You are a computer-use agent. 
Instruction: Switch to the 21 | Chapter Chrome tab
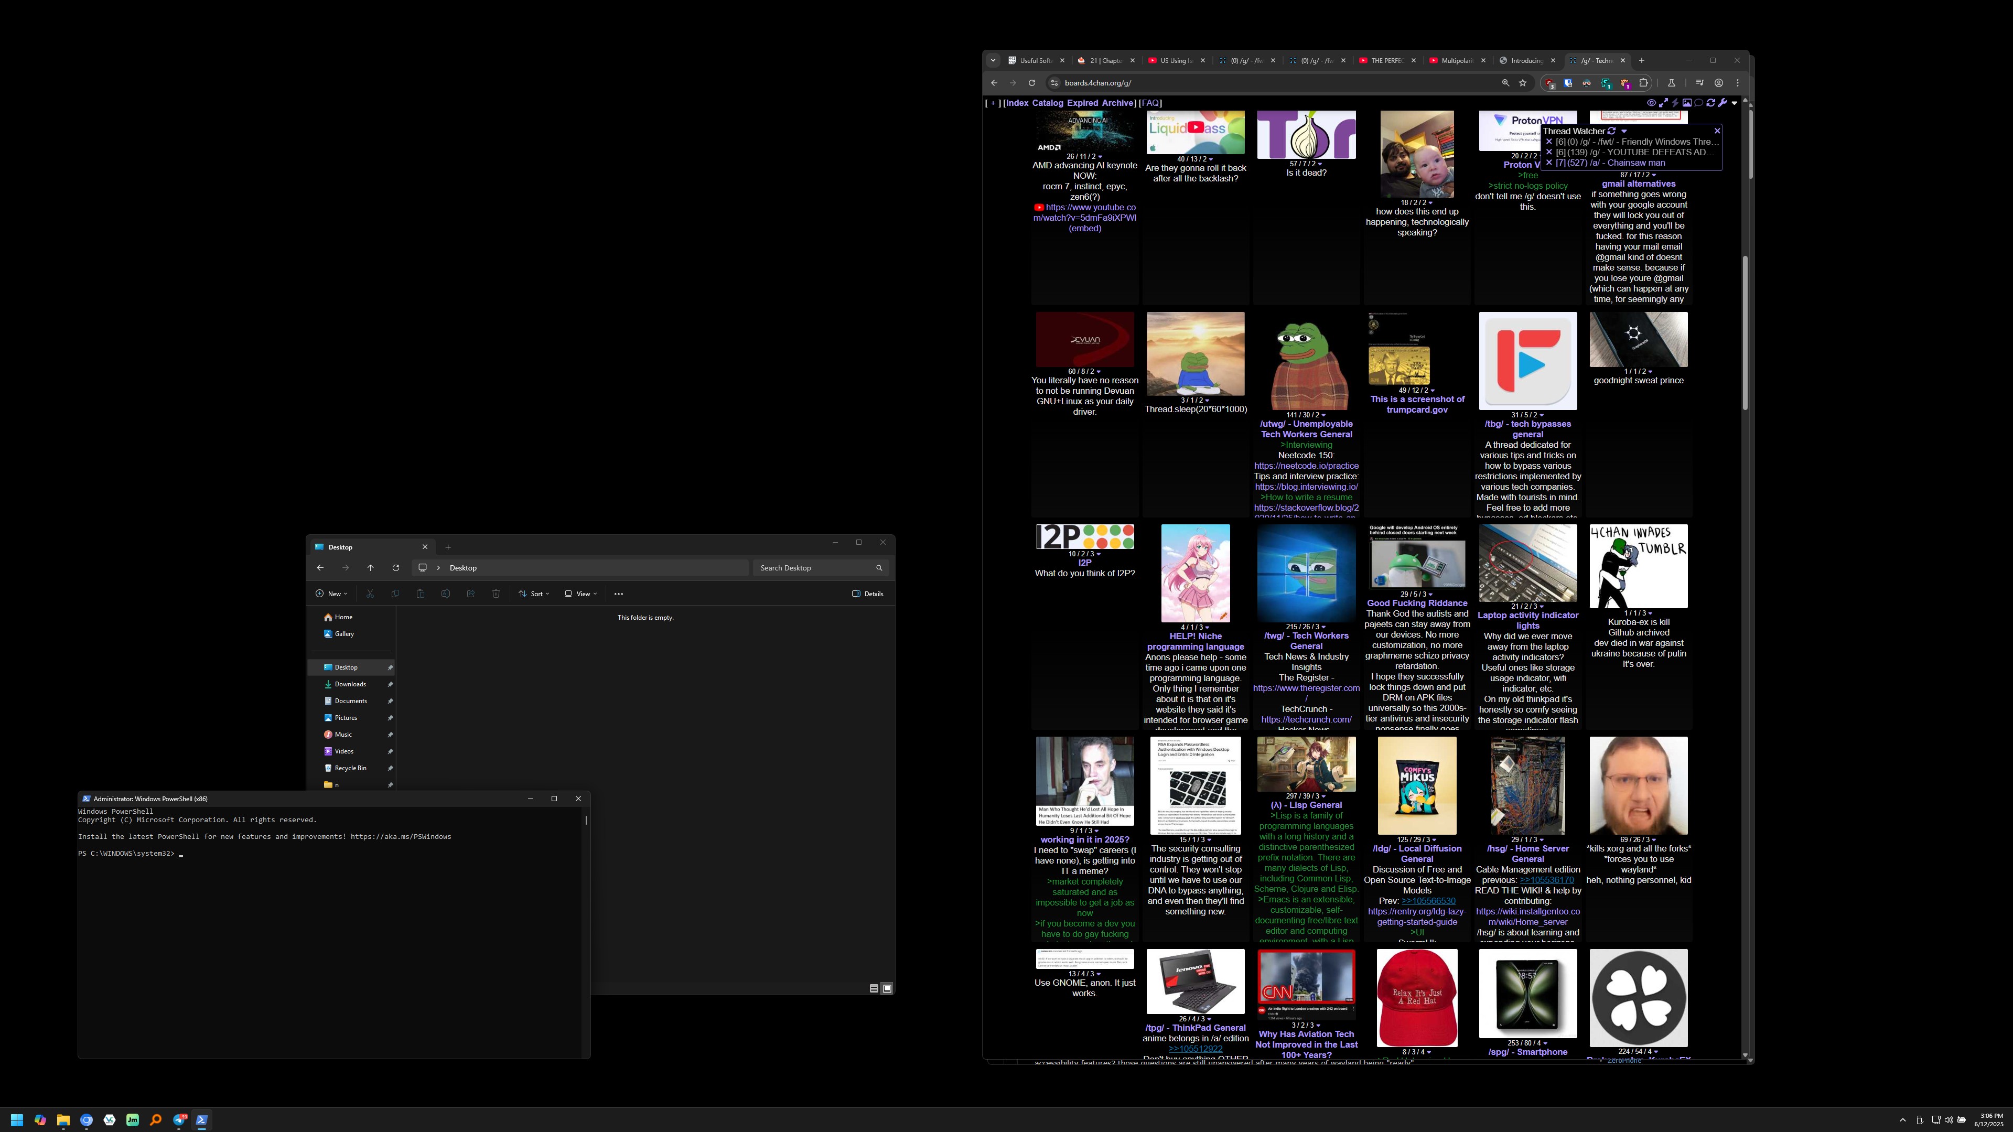[x=1106, y=60]
